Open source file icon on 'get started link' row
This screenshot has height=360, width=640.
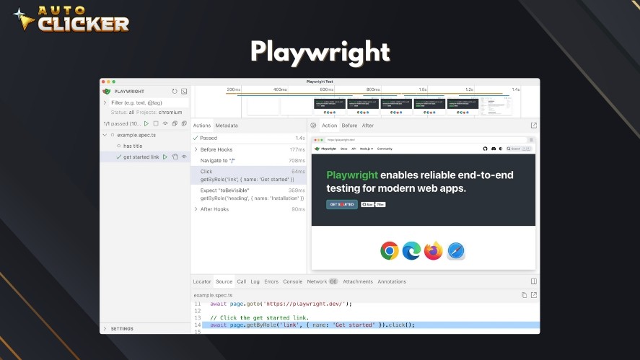(175, 157)
